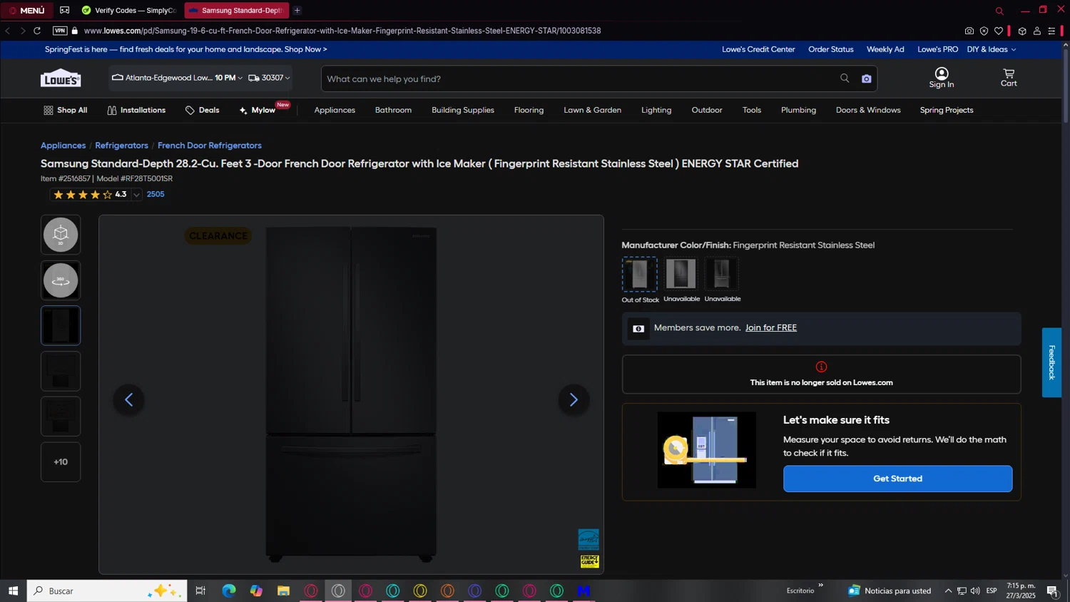Open the browser easy setup sliders icon

pyautogui.click(x=1051, y=31)
